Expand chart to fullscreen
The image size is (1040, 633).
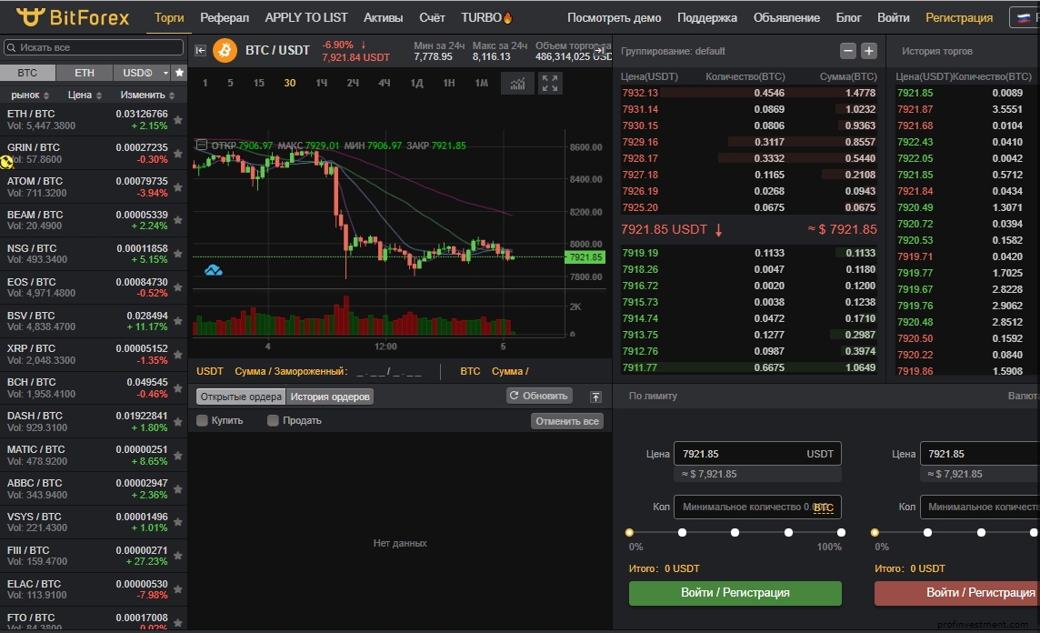(550, 84)
